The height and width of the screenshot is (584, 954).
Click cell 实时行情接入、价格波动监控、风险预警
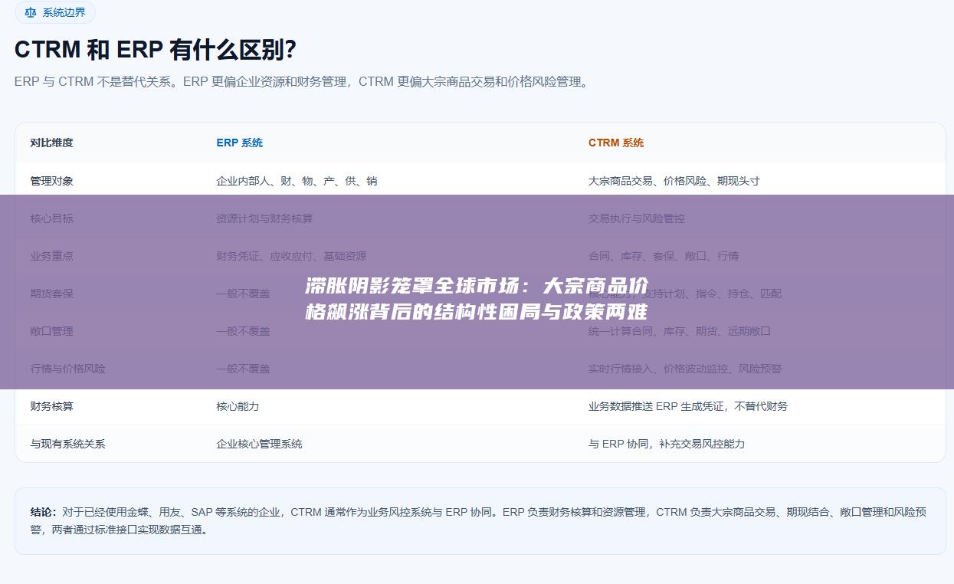[x=685, y=369]
